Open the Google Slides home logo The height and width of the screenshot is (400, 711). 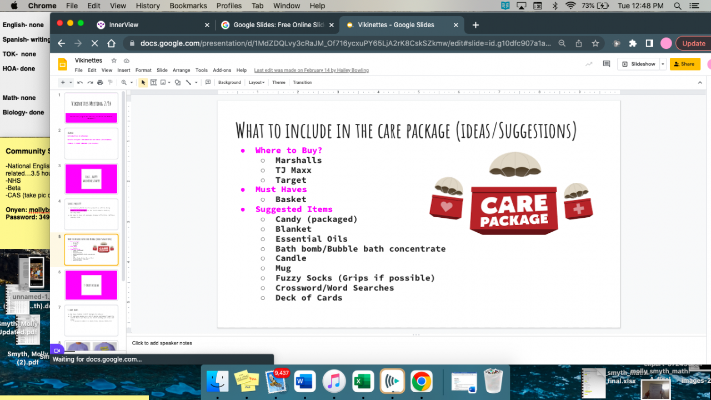pos(63,64)
